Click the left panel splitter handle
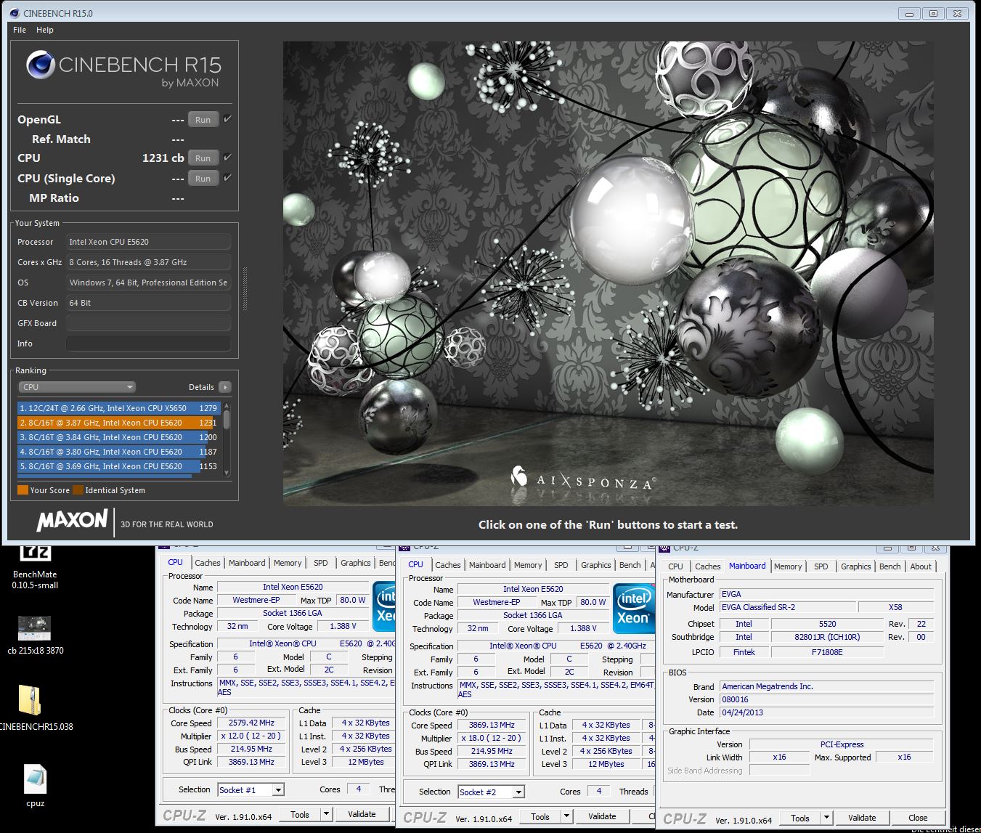Viewport: 981px width, 833px height. [245, 289]
